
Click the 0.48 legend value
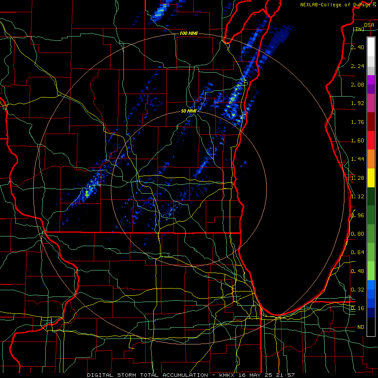pos(357,271)
